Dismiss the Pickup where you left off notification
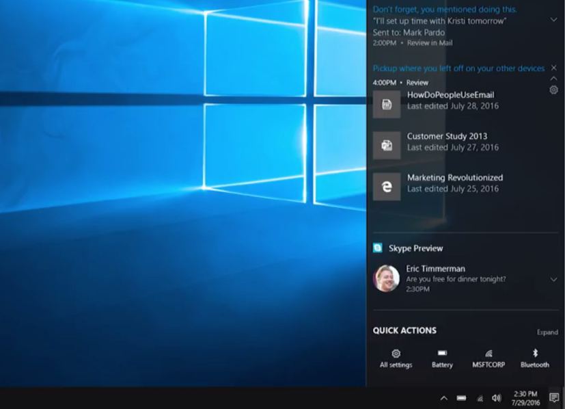Viewport: 565px width, 409px height. pos(553,68)
